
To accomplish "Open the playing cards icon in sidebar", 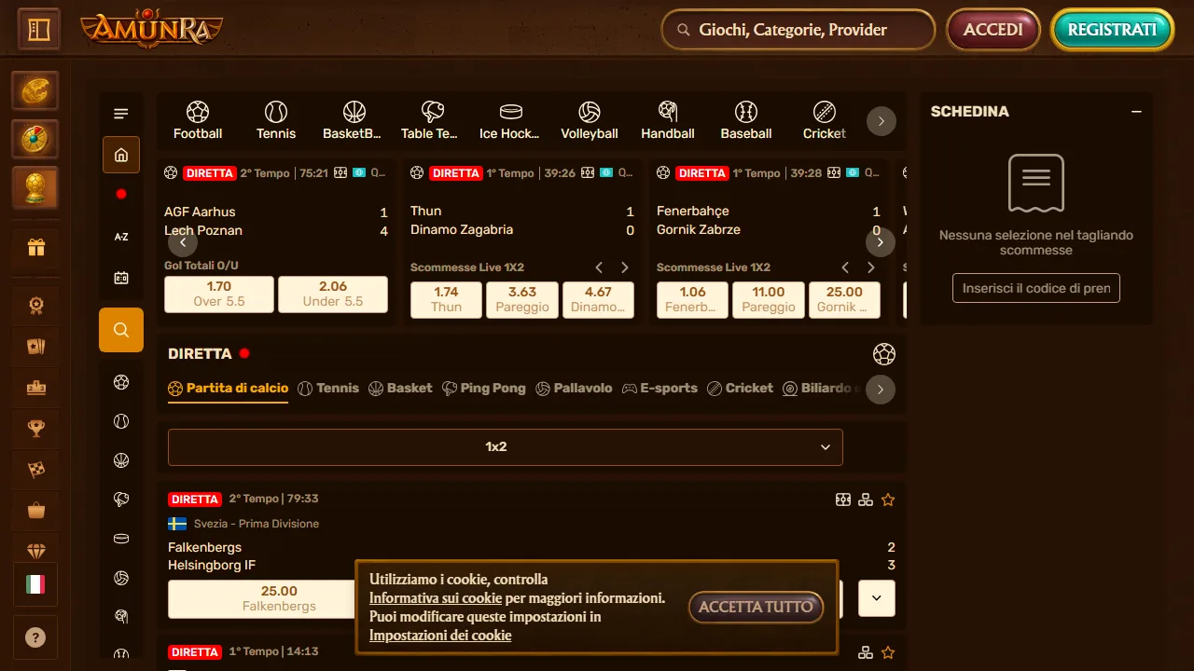I will (x=35, y=347).
